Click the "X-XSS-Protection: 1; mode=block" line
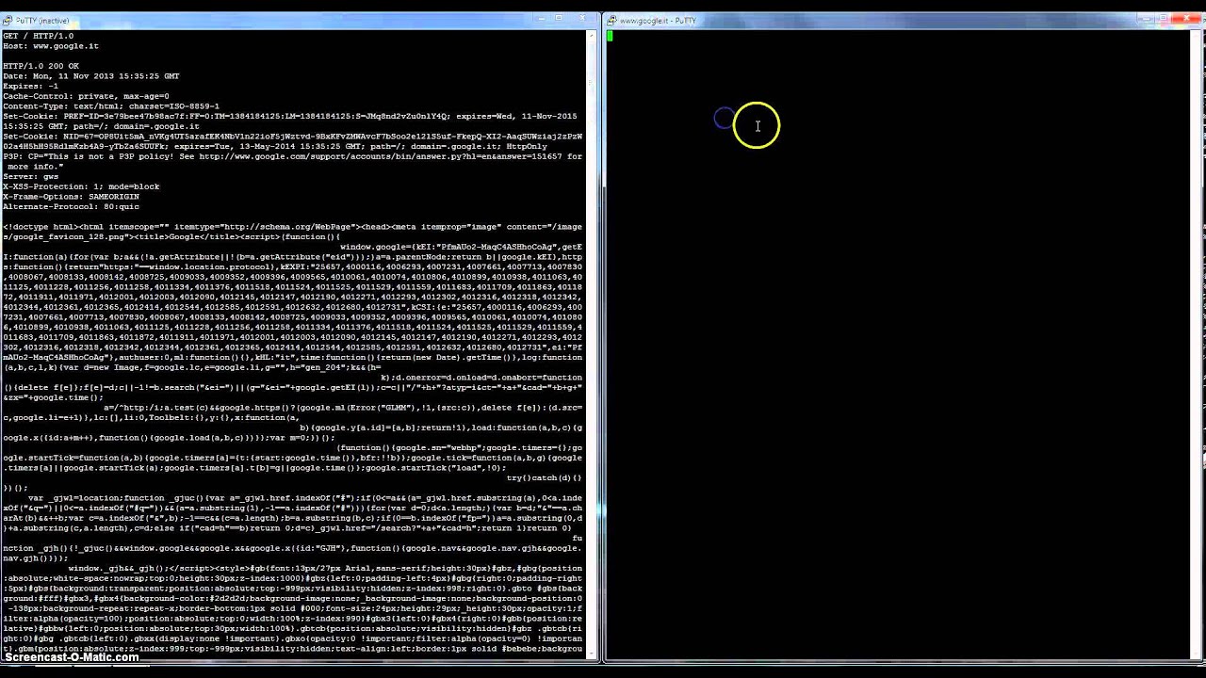The height and width of the screenshot is (678, 1206). point(81,186)
